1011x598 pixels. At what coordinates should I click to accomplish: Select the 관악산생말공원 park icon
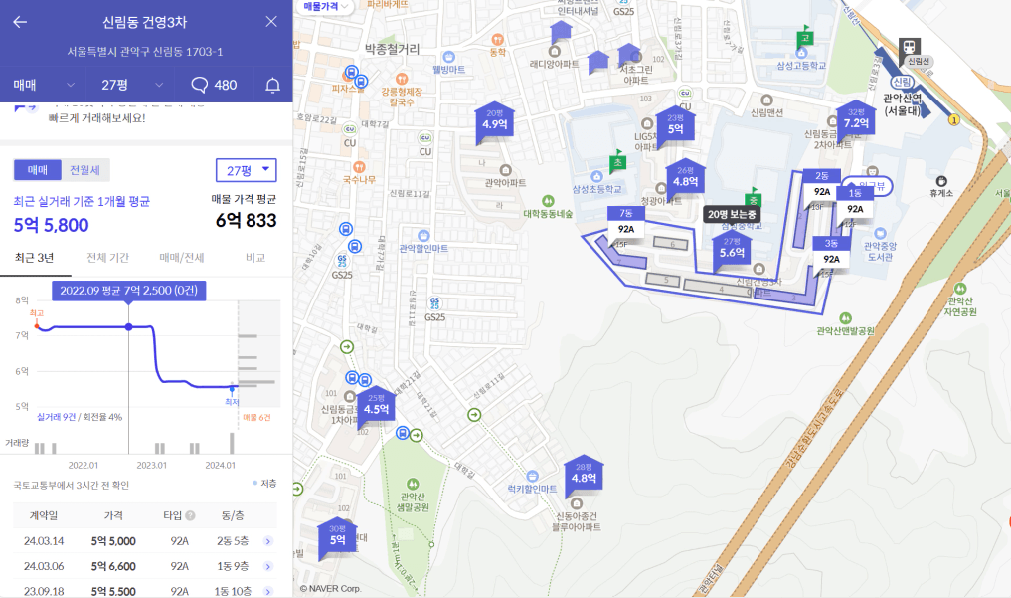412,484
